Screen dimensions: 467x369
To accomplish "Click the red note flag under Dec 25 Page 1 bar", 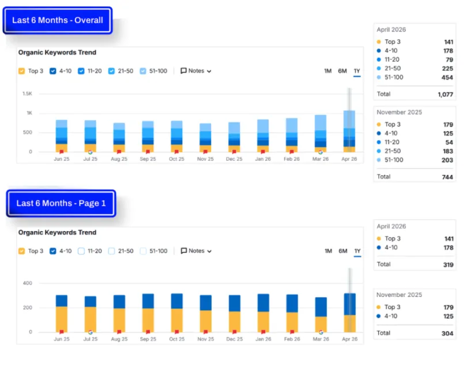I will click(x=235, y=332).
